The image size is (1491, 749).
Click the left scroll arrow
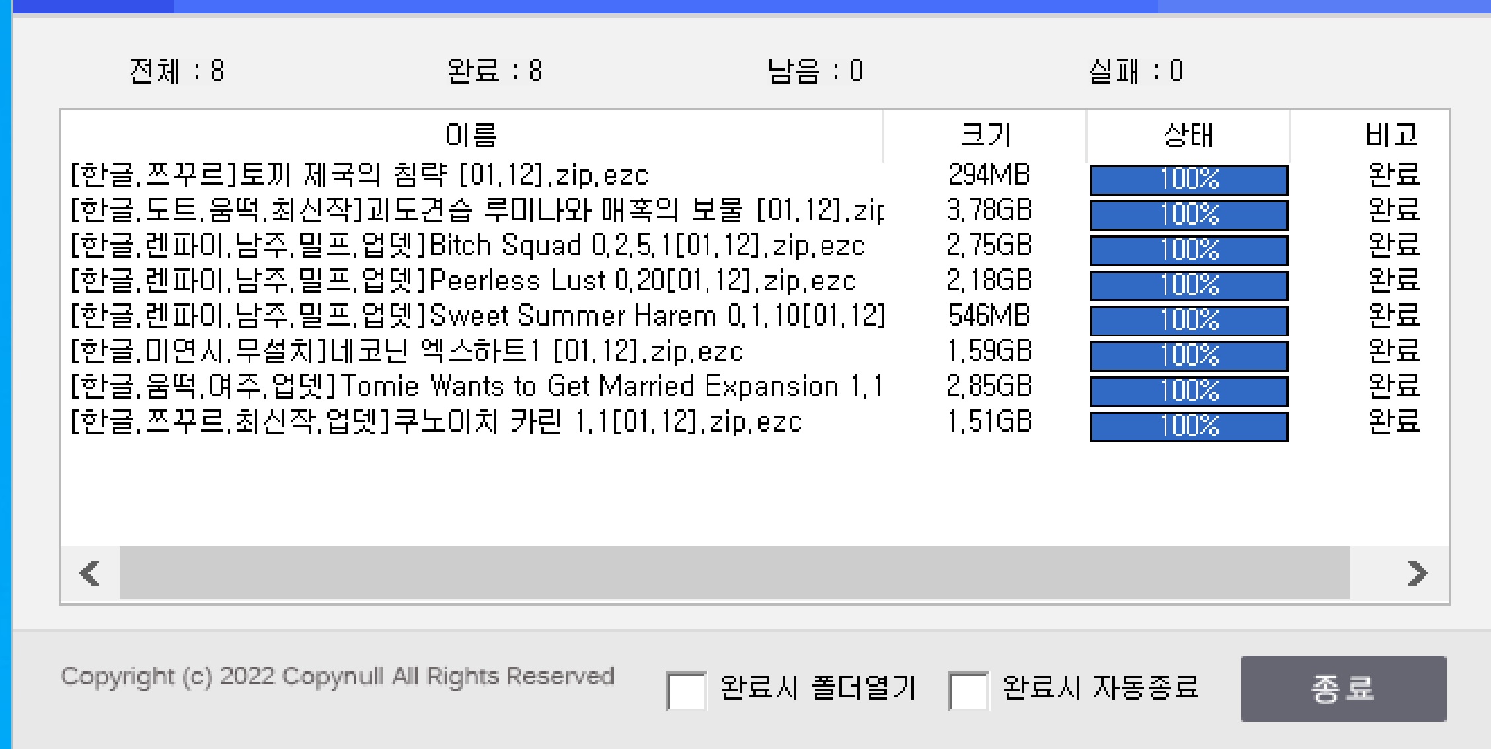[89, 572]
